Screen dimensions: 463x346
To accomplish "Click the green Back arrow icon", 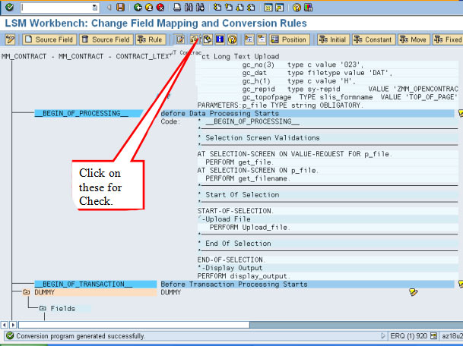I will [x=138, y=7].
